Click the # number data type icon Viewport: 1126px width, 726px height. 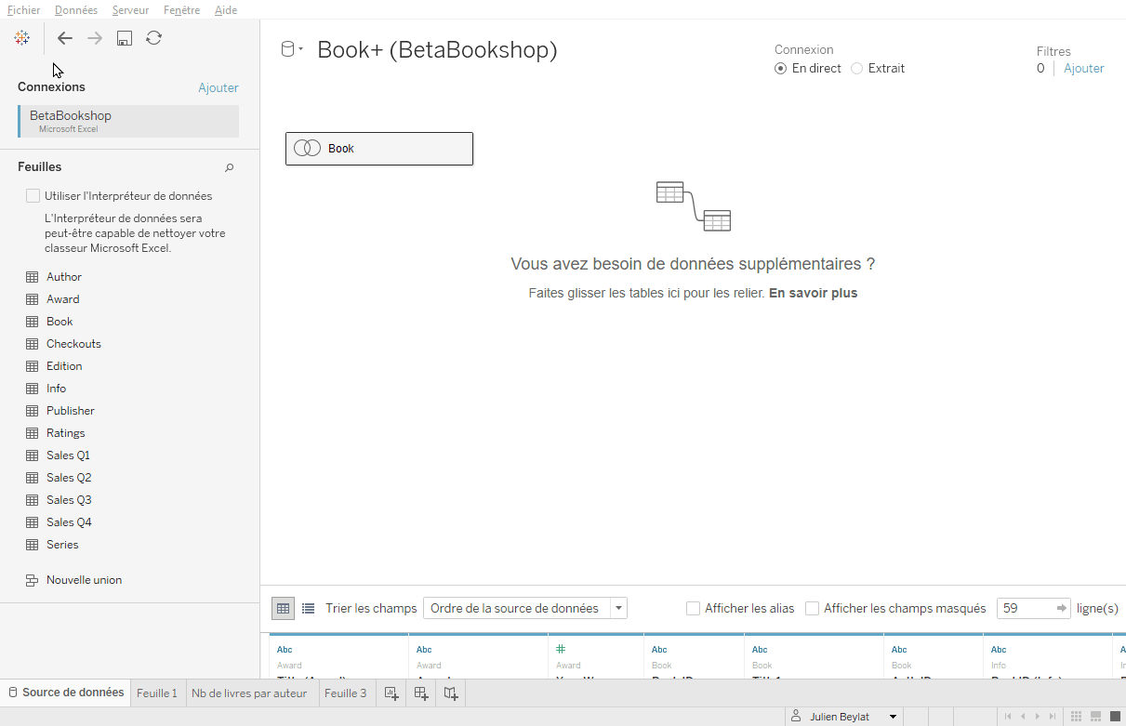pos(561,649)
